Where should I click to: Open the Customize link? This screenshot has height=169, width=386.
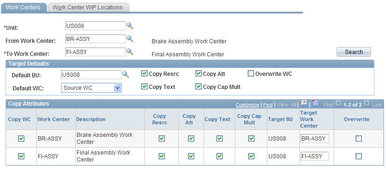click(247, 105)
